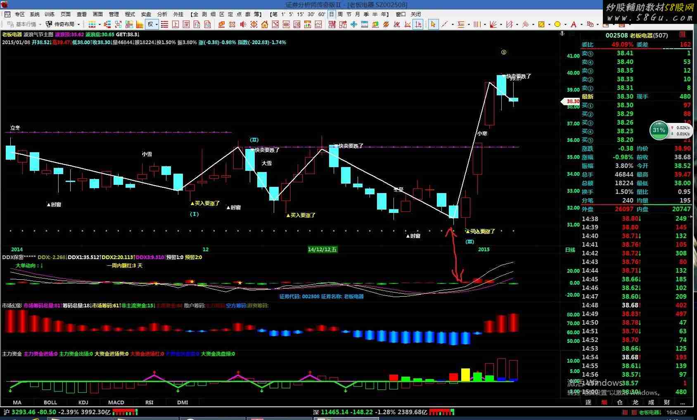This screenshot has width=697, height=420.
Task: Click the 龙 tab at bottom right
Action: click(x=635, y=402)
